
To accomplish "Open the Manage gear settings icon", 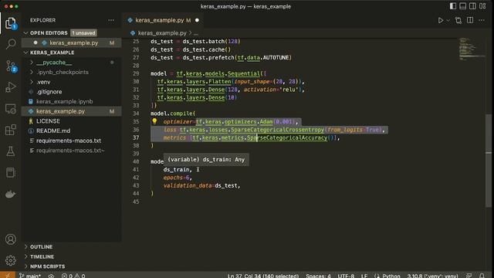I will pos(10,260).
